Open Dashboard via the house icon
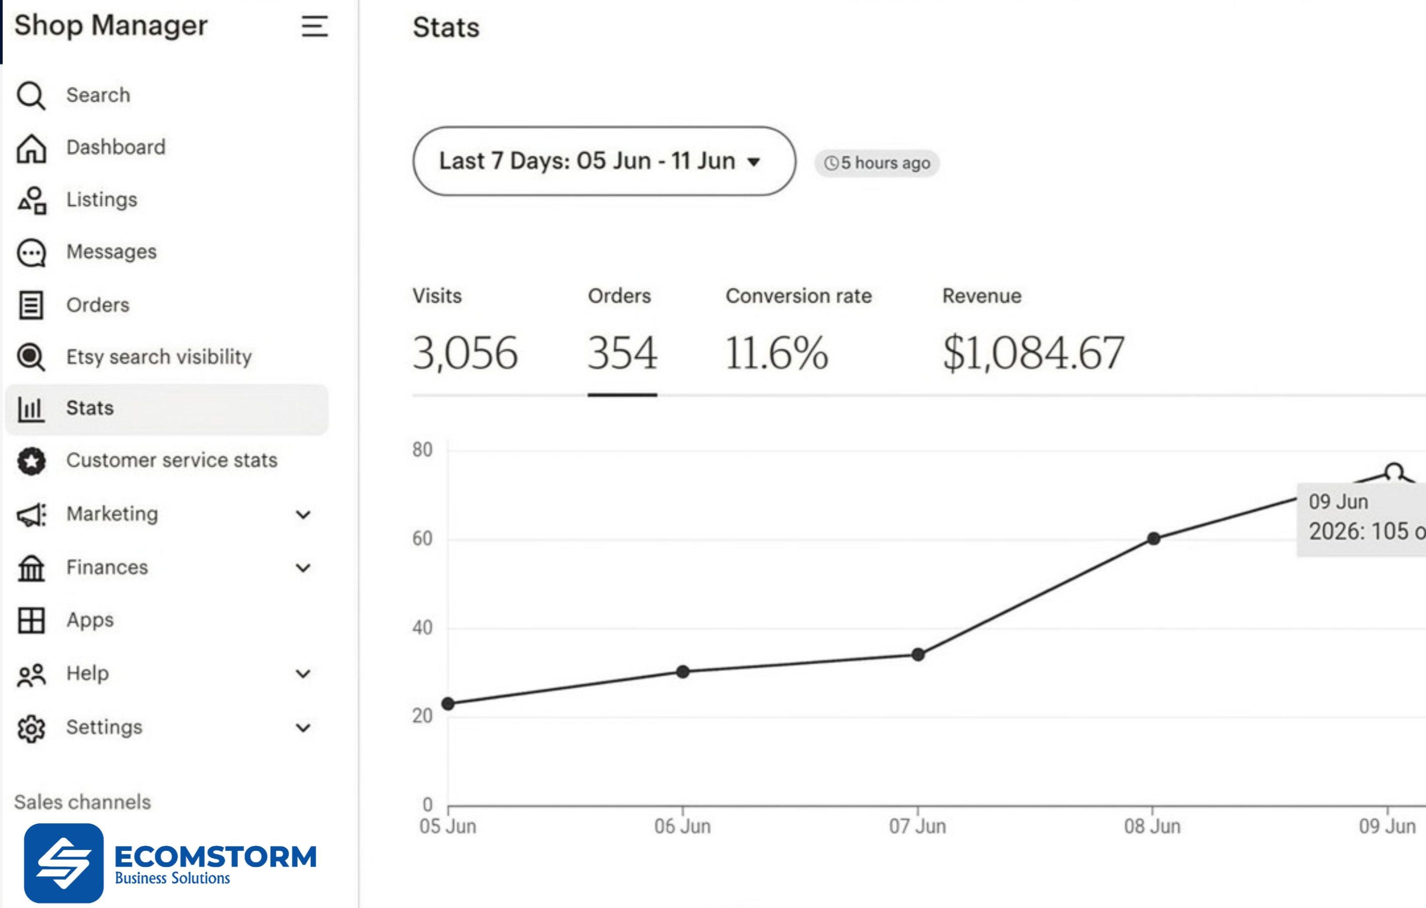This screenshot has height=908, width=1426. click(31, 148)
